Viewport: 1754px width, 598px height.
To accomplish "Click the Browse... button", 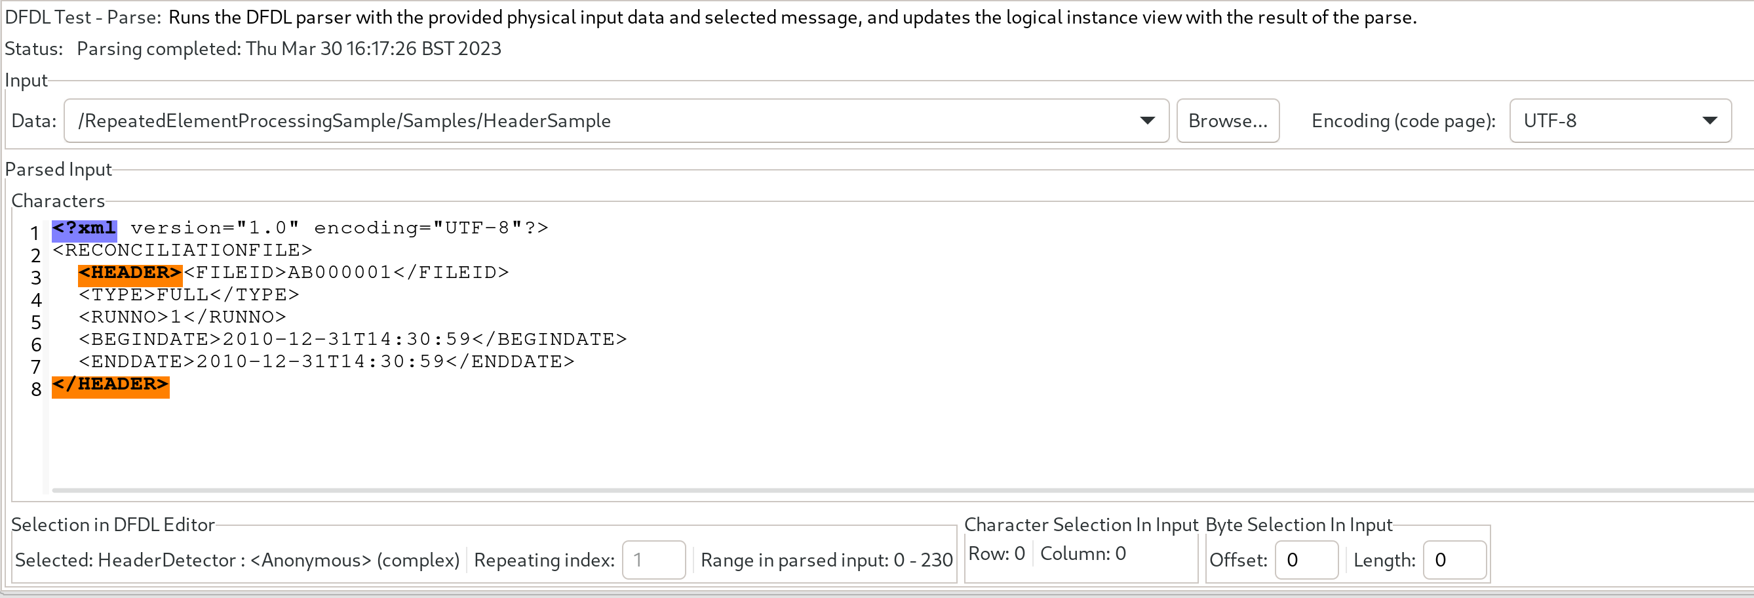I will click(1228, 121).
